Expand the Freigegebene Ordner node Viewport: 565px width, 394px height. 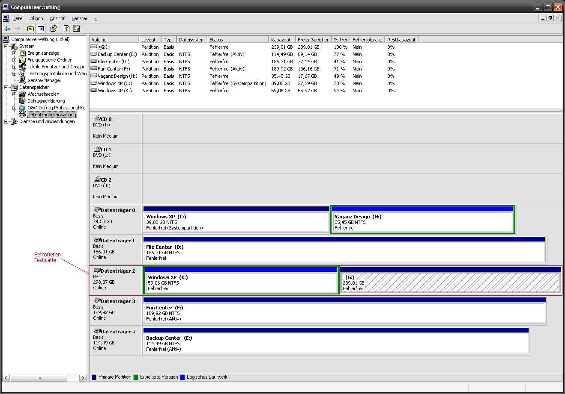pos(15,60)
